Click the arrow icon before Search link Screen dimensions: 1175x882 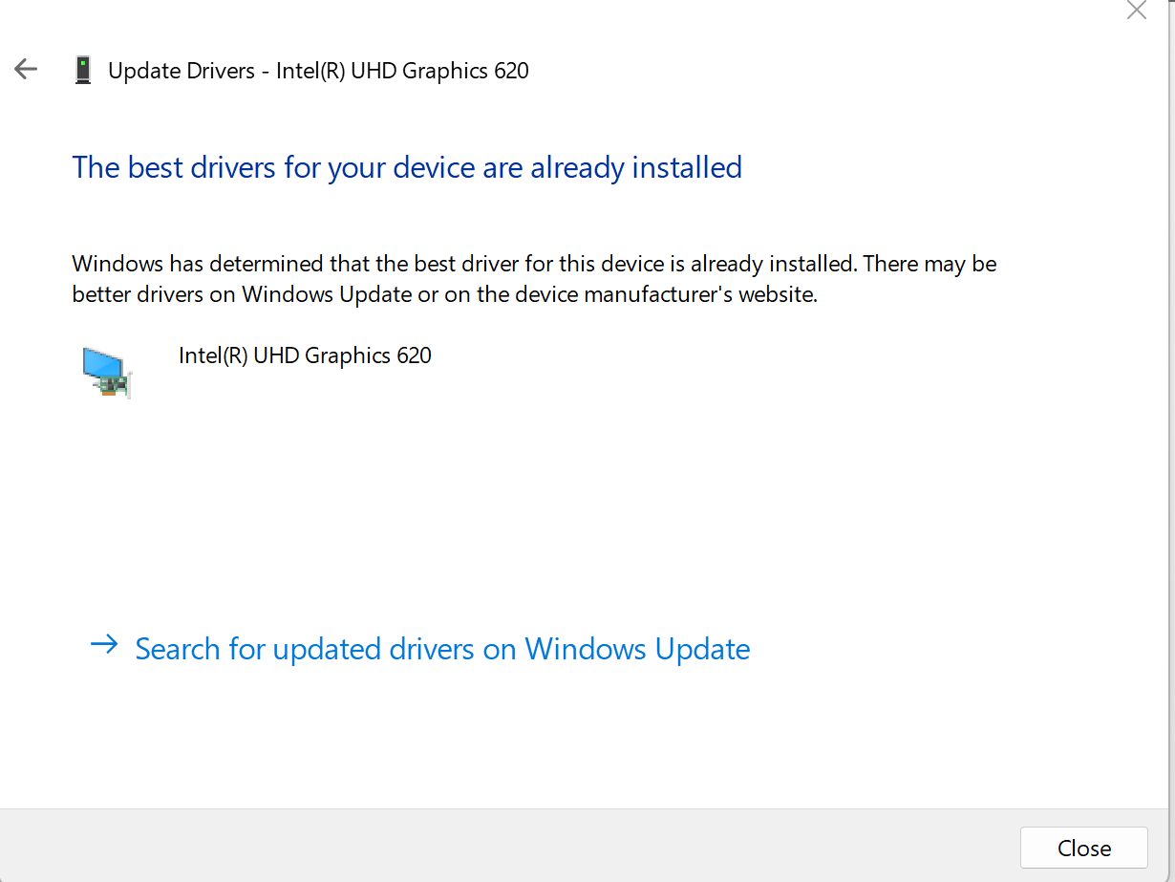[104, 646]
